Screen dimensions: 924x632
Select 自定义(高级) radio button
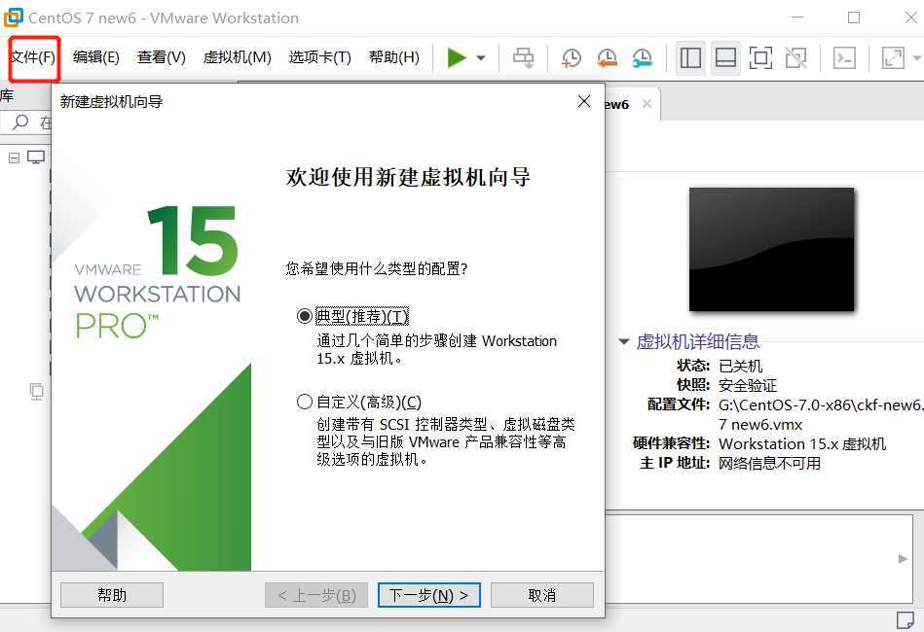(x=304, y=402)
